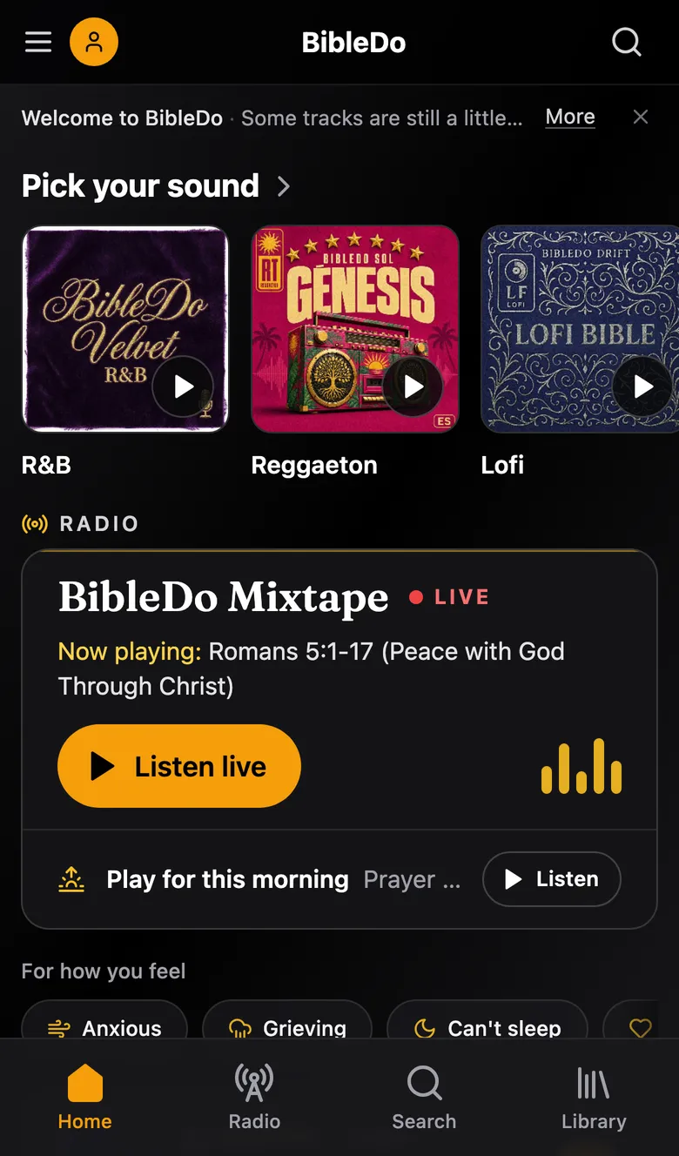This screenshot has width=679, height=1156.
Task: Open the hamburger menu
Action: [38, 42]
